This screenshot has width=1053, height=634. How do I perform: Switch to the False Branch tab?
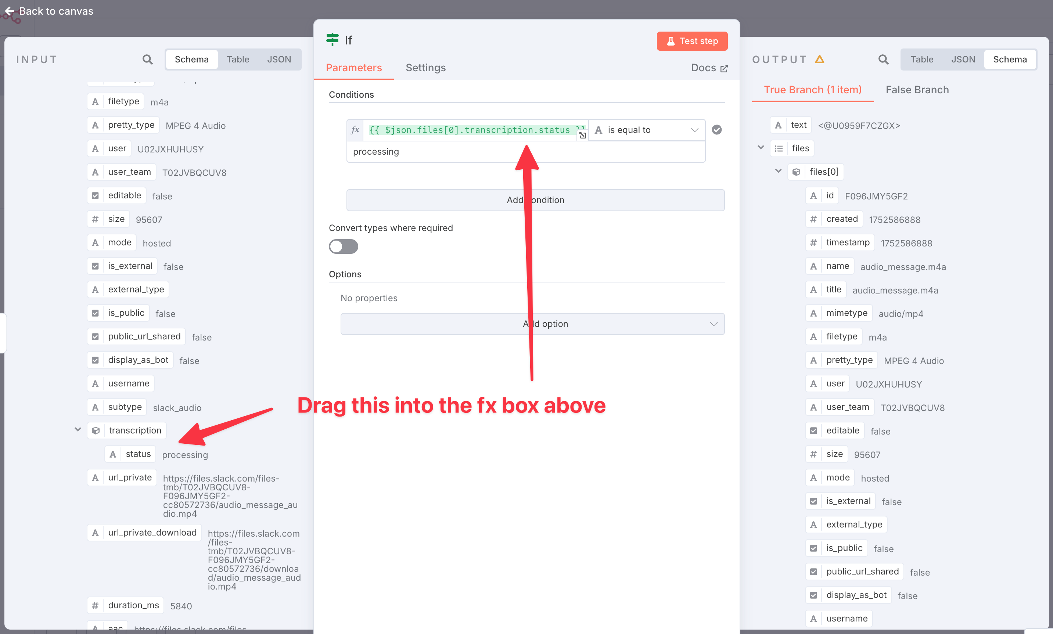(x=917, y=90)
